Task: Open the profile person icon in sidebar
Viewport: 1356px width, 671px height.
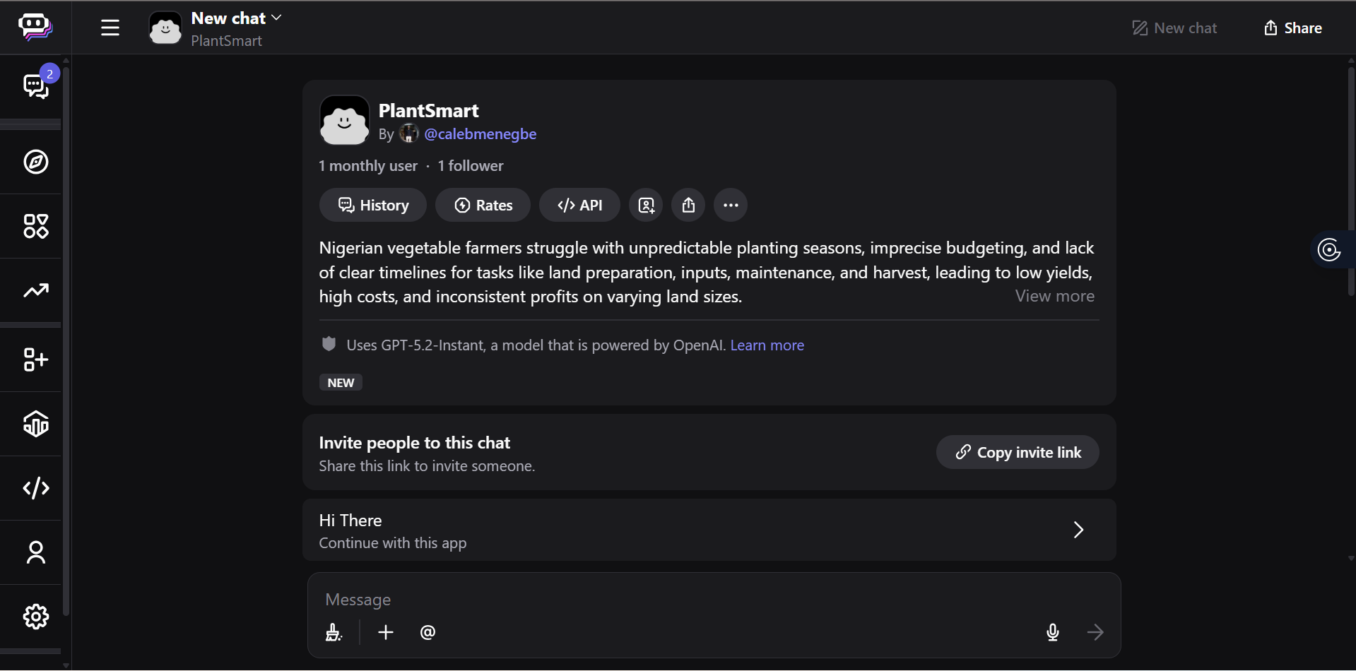Action: pos(35,552)
